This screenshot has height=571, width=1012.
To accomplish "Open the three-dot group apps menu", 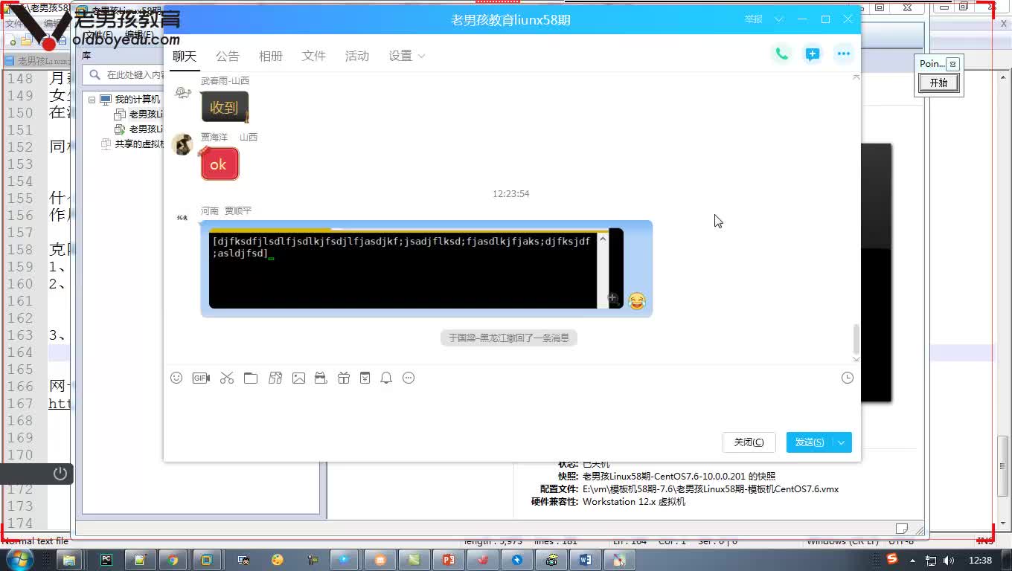I will click(x=843, y=54).
